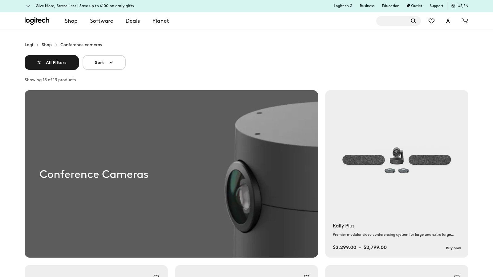Open the Outlet tag icon link
The height and width of the screenshot is (277, 493).
pos(408,6)
